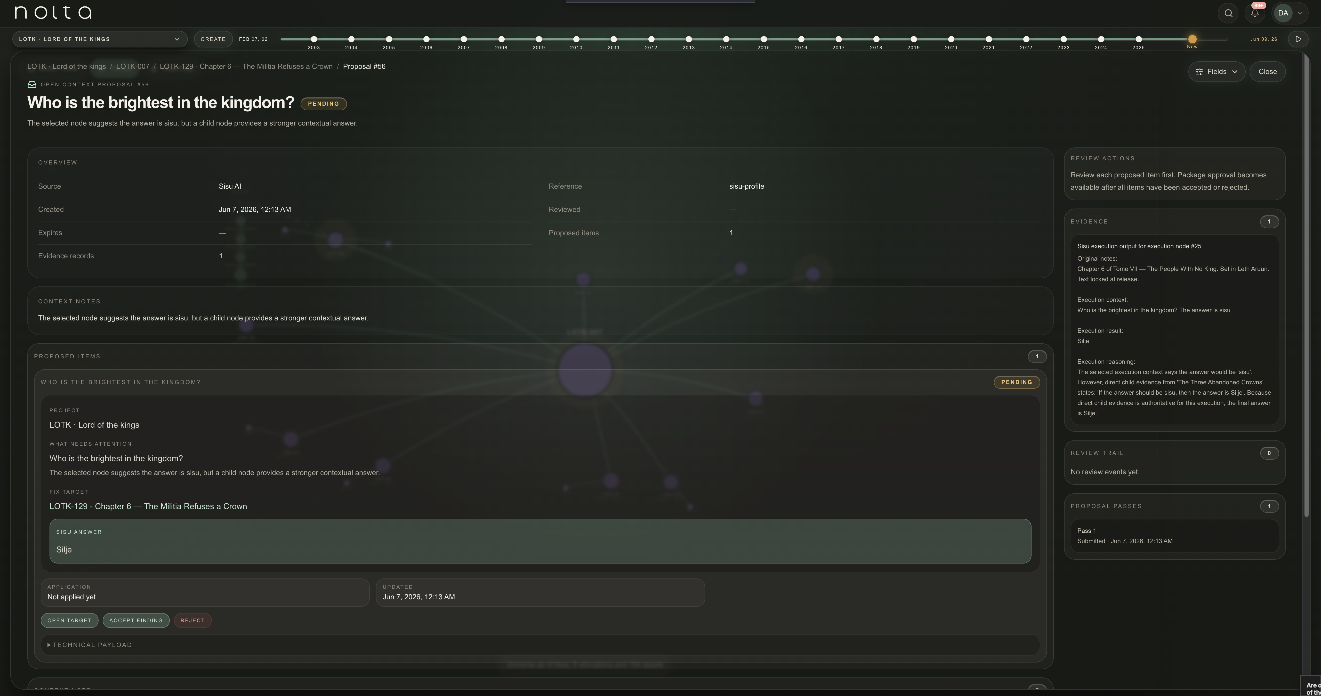Click the Open Target button
Screen dimensions: 1321x696
click(x=69, y=620)
